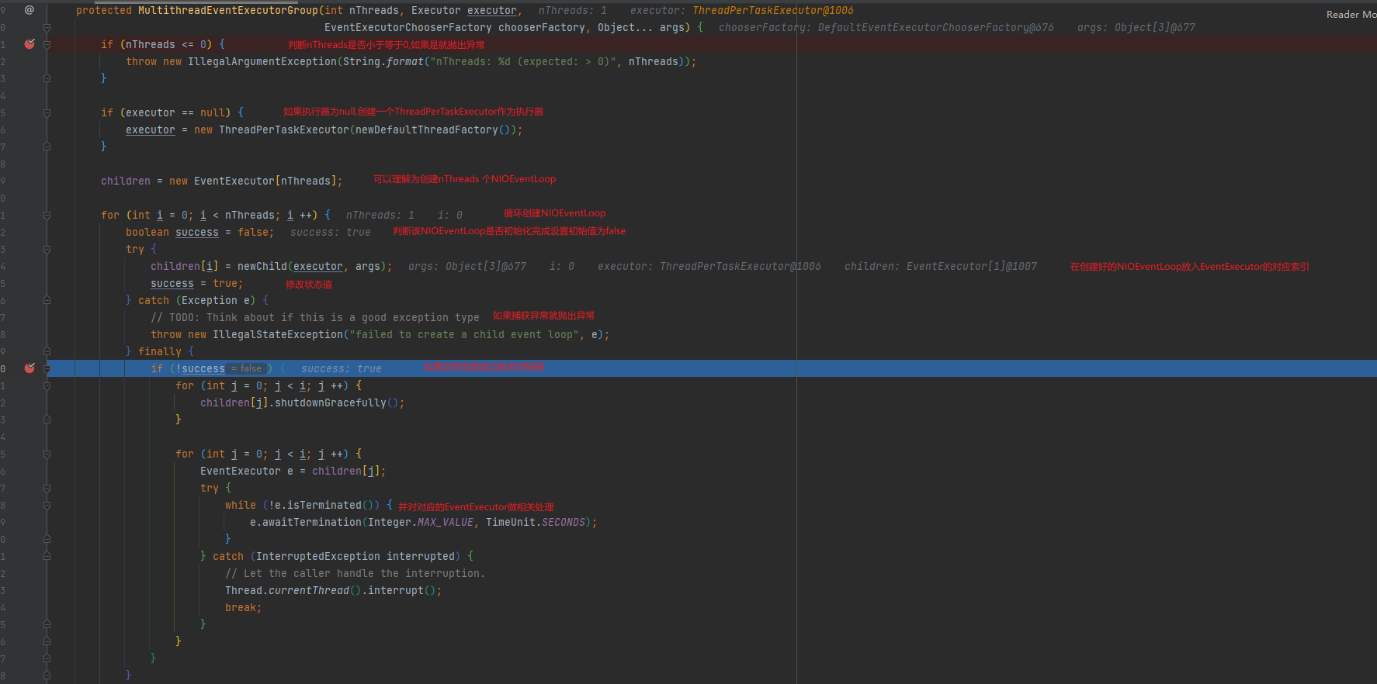
Task: Collapse the 'catch (Exception e)' block
Action: click(x=47, y=300)
